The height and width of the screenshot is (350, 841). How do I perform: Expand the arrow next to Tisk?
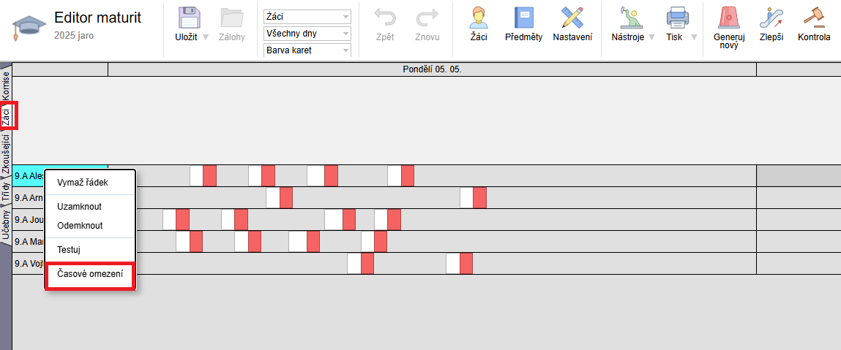(x=694, y=37)
